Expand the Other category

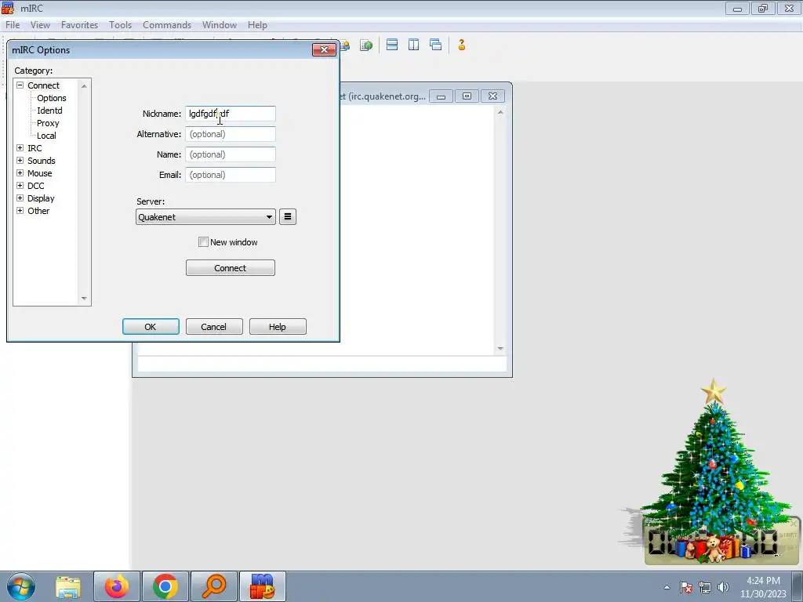[20, 210]
